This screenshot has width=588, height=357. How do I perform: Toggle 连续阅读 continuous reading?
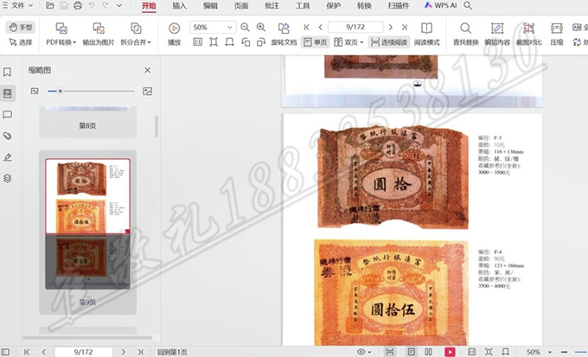coord(389,42)
